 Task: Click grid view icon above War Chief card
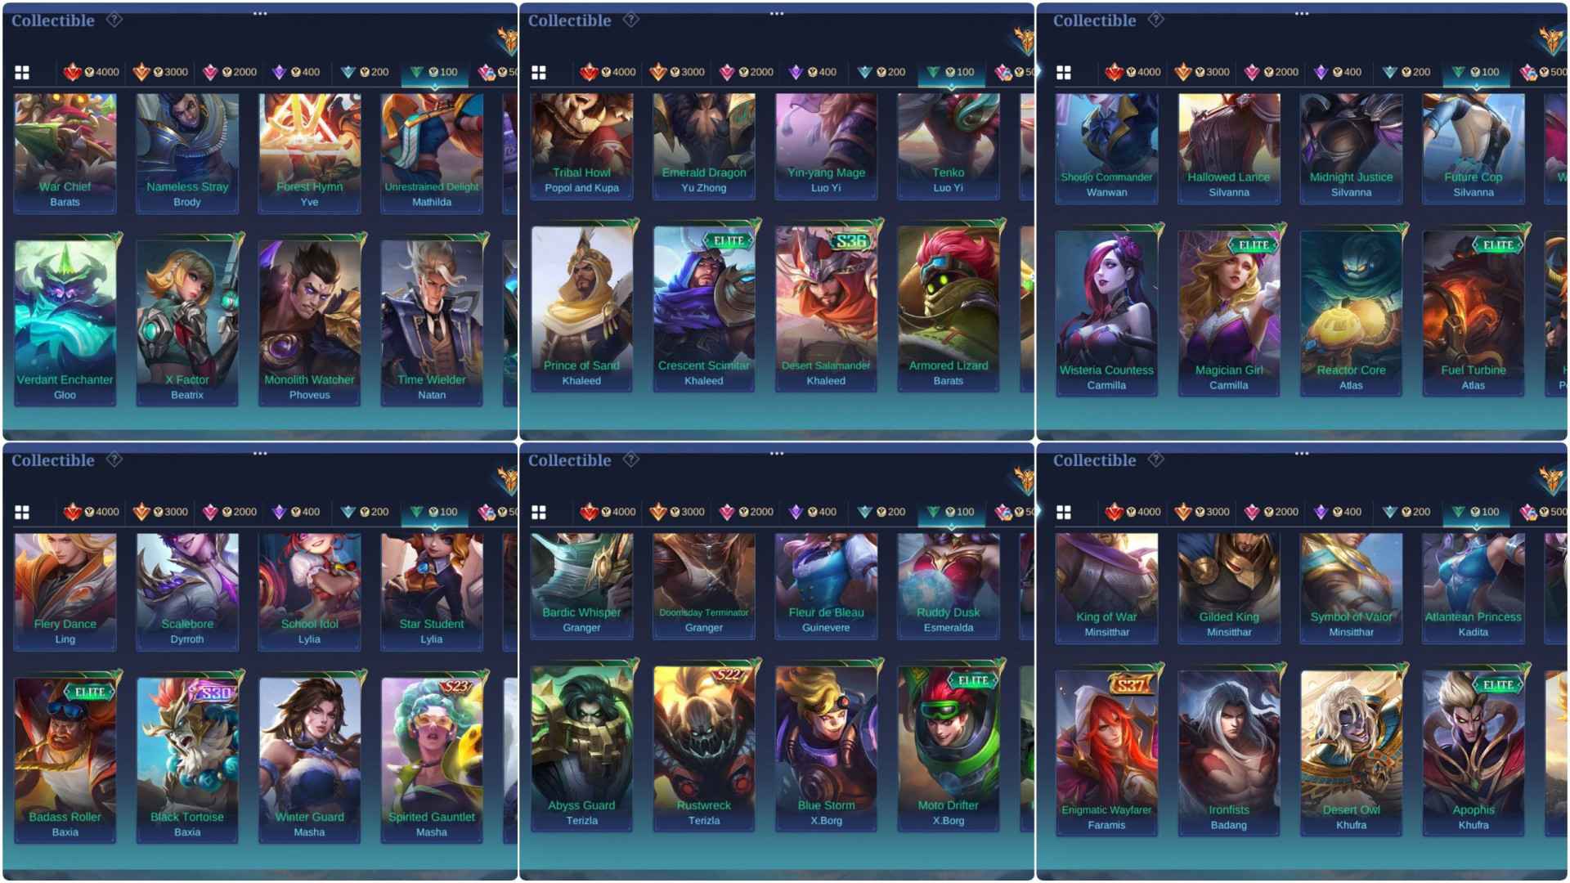click(x=22, y=72)
